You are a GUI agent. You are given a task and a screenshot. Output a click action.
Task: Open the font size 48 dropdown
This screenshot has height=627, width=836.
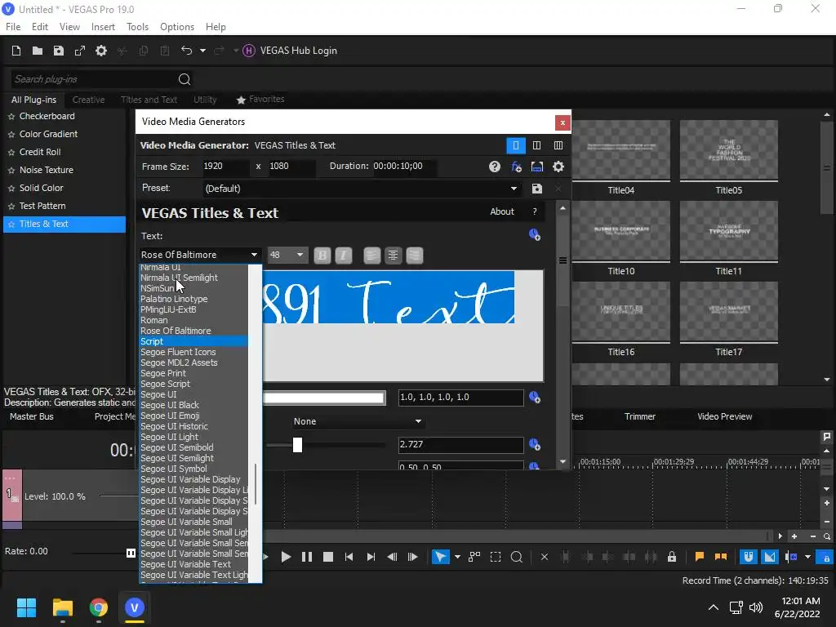click(x=287, y=255)
